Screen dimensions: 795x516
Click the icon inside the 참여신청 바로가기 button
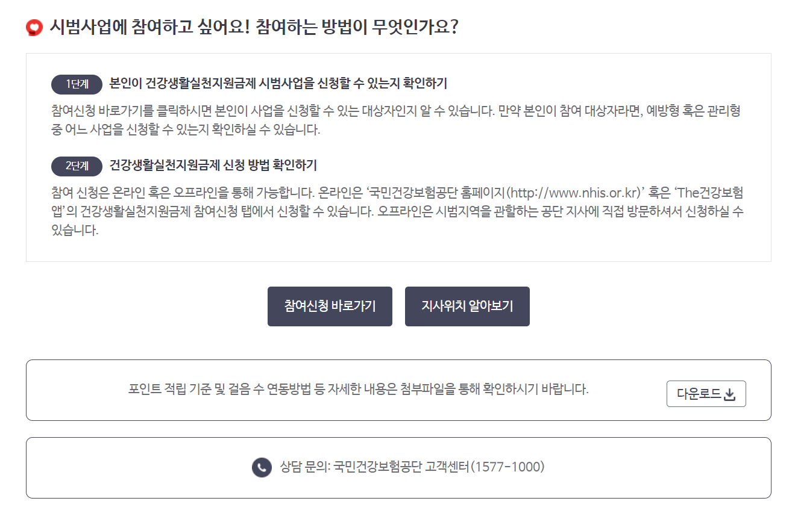330,306
